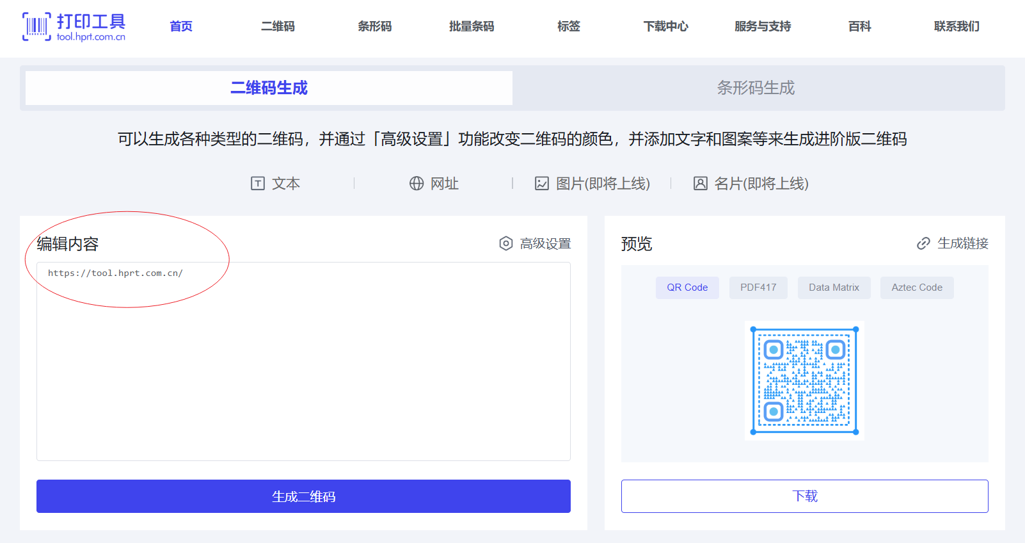Click the contact card icon for 名片
Image resolution: width=1025 pixels, height=543 pixels.
tap(701, 184)
